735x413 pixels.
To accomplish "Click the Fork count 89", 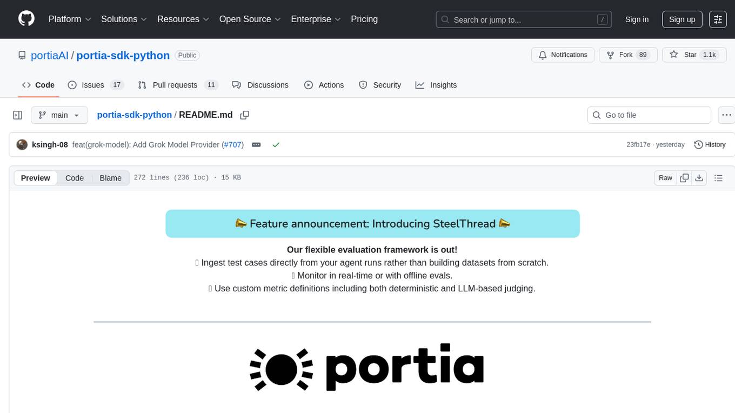I will 643,55.
